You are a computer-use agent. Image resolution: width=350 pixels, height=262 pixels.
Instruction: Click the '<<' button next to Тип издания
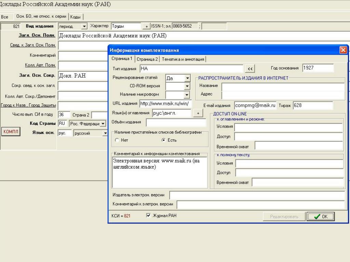coord(250,69)
